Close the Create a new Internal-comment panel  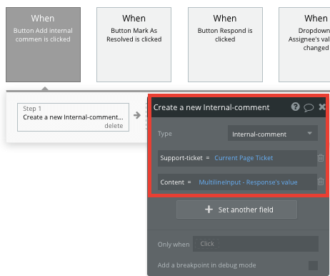click(322, 107)
